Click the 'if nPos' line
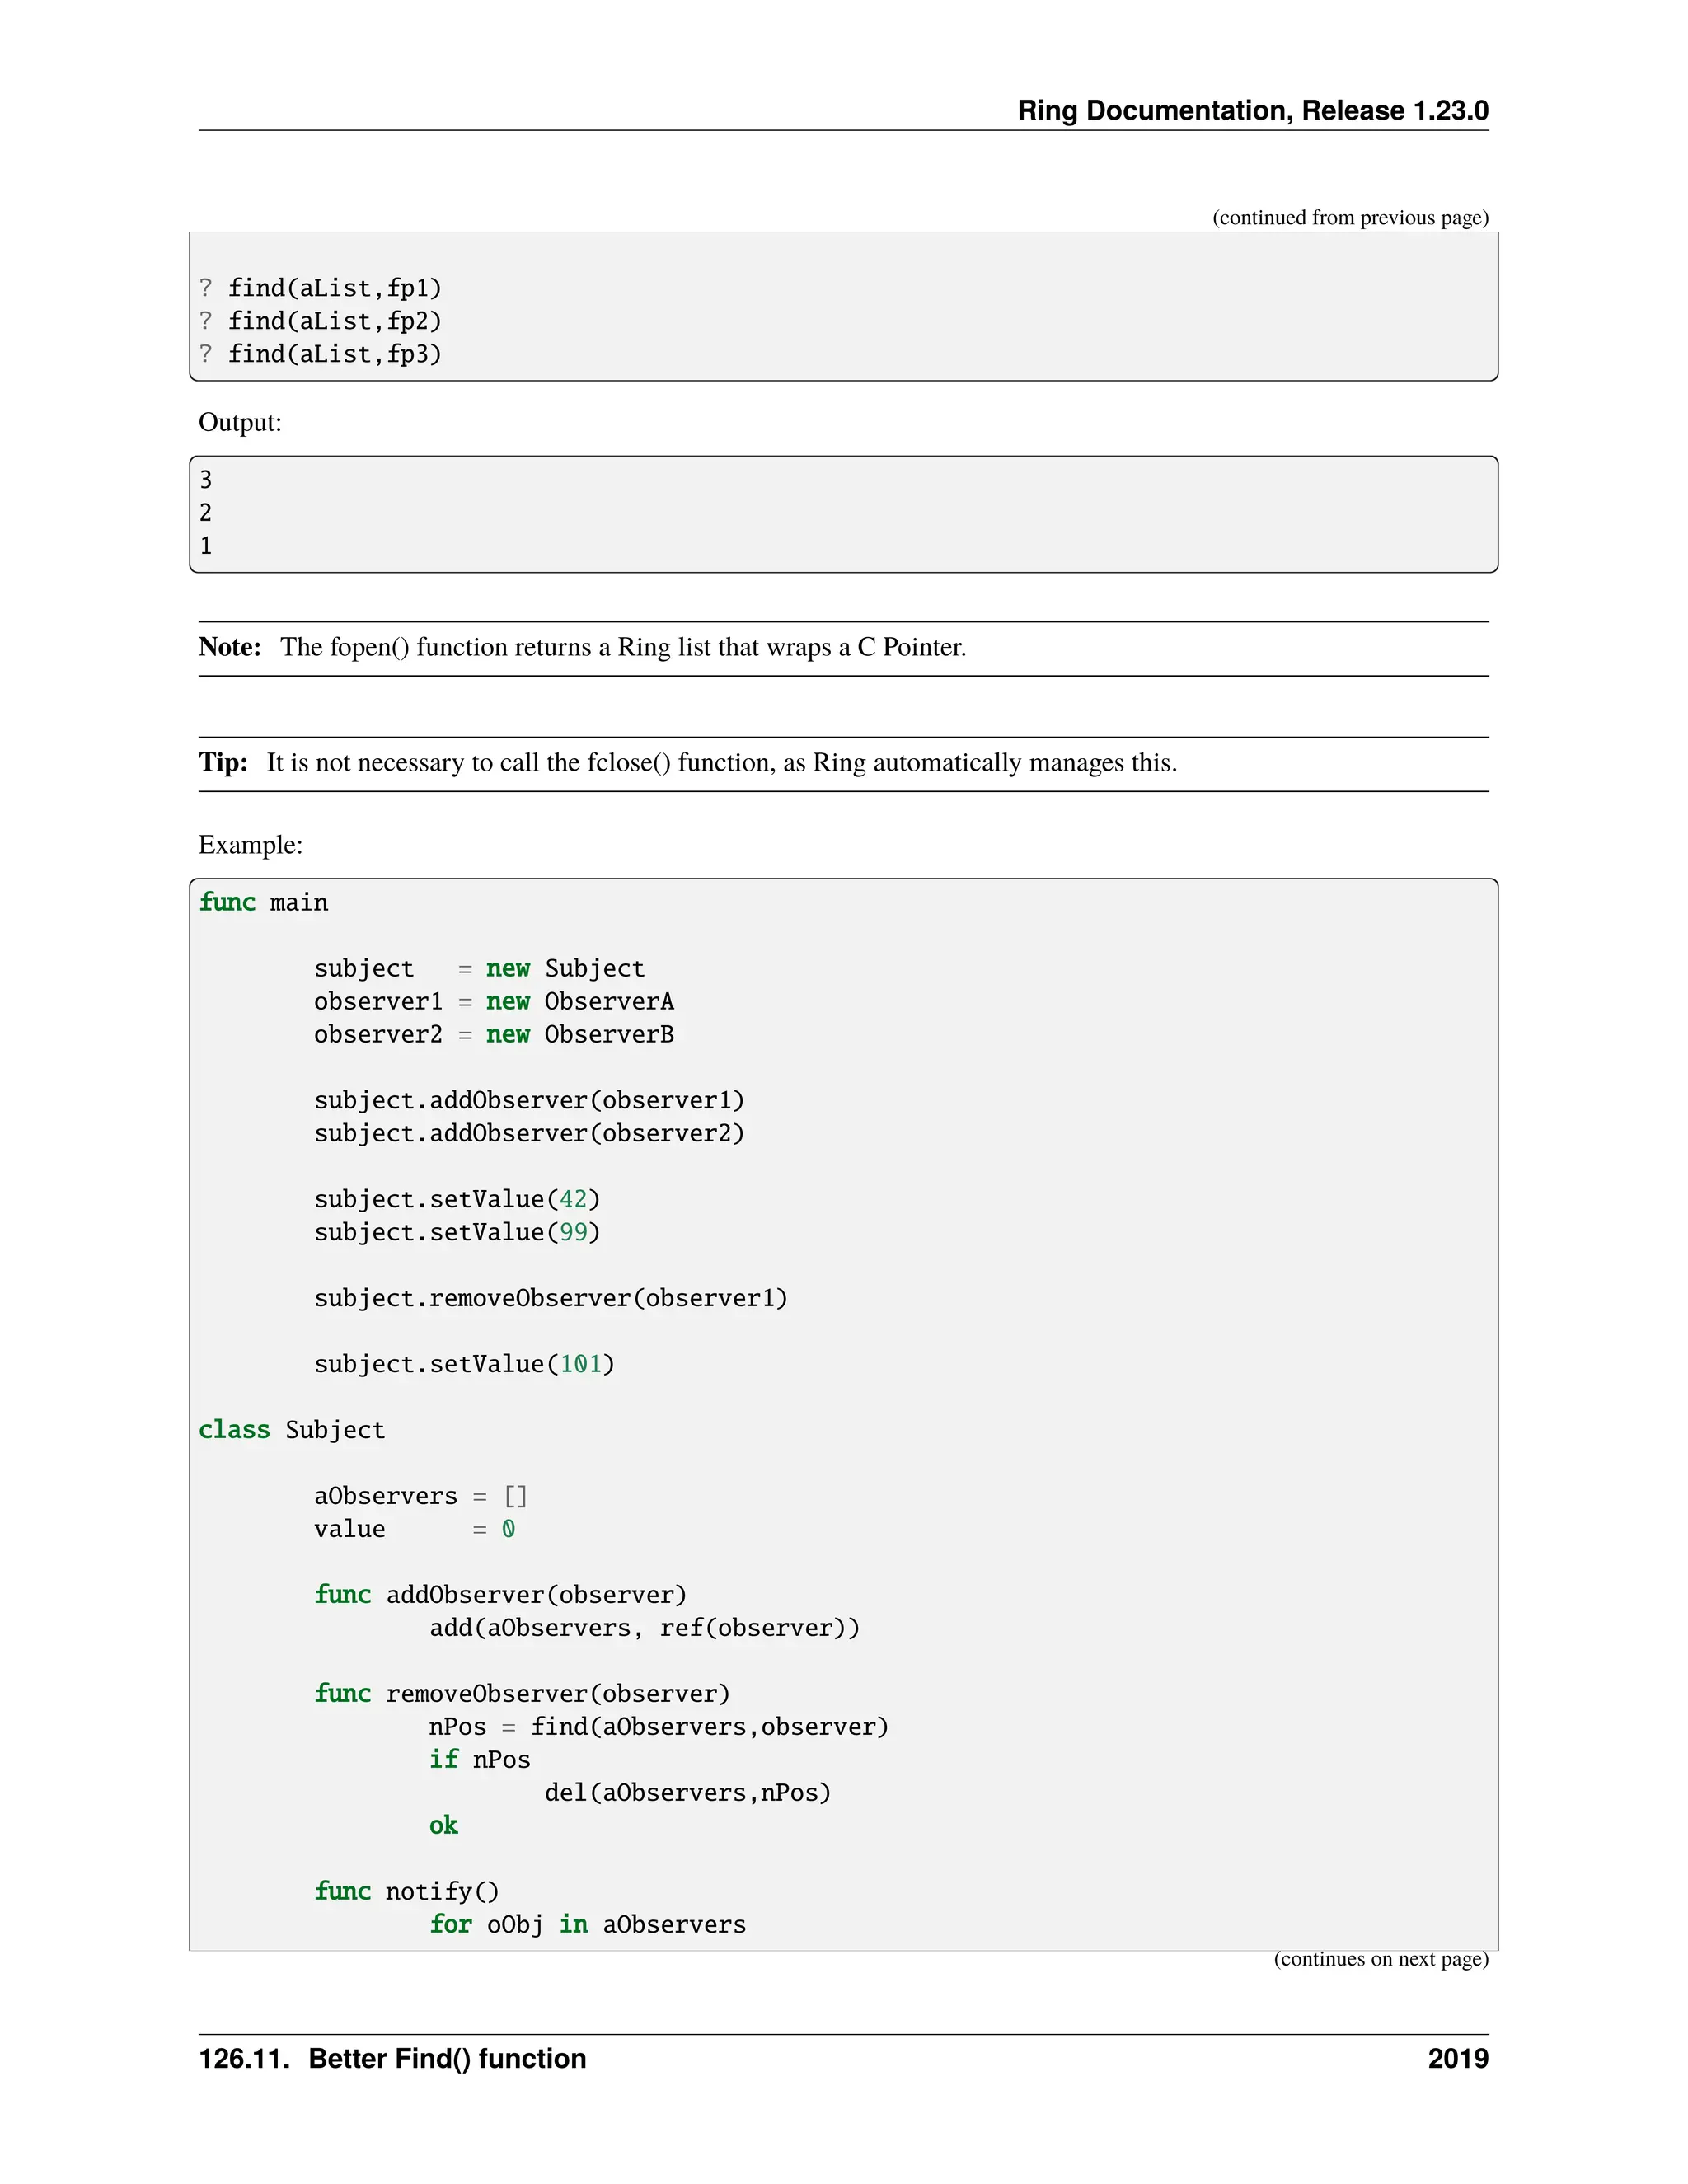Image resolution: width=1688 pixels, height=2184 pixels. pos(480,1760)
